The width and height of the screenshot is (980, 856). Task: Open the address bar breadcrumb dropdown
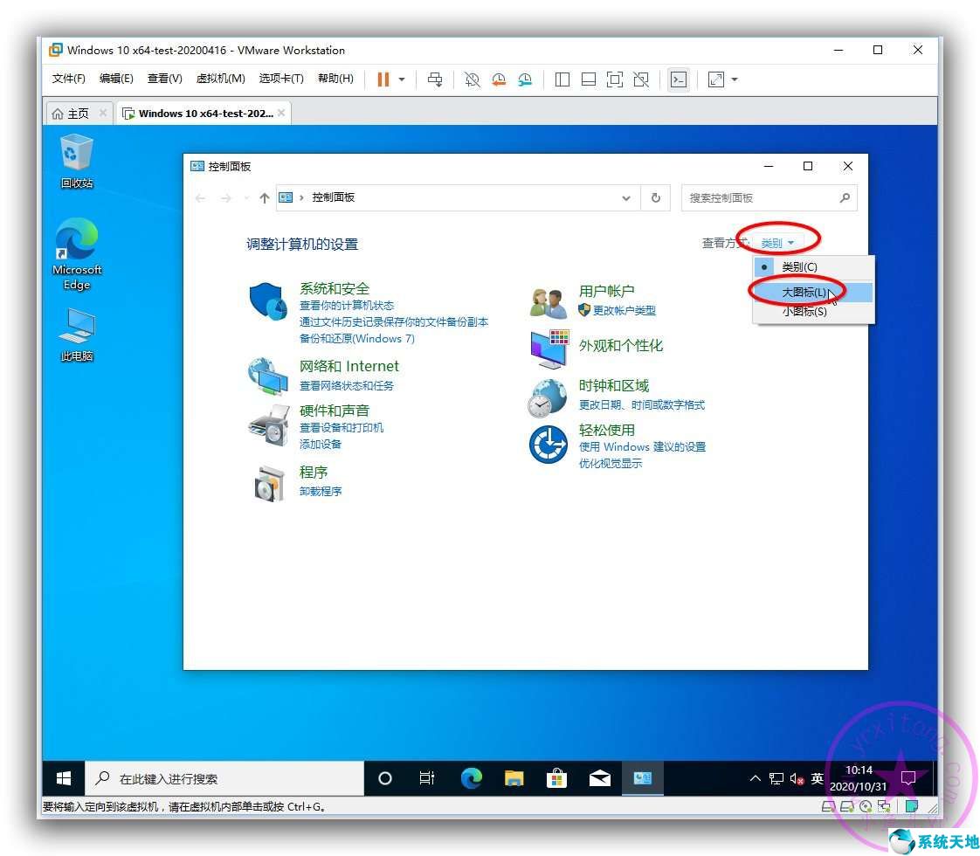pos(626,197)
